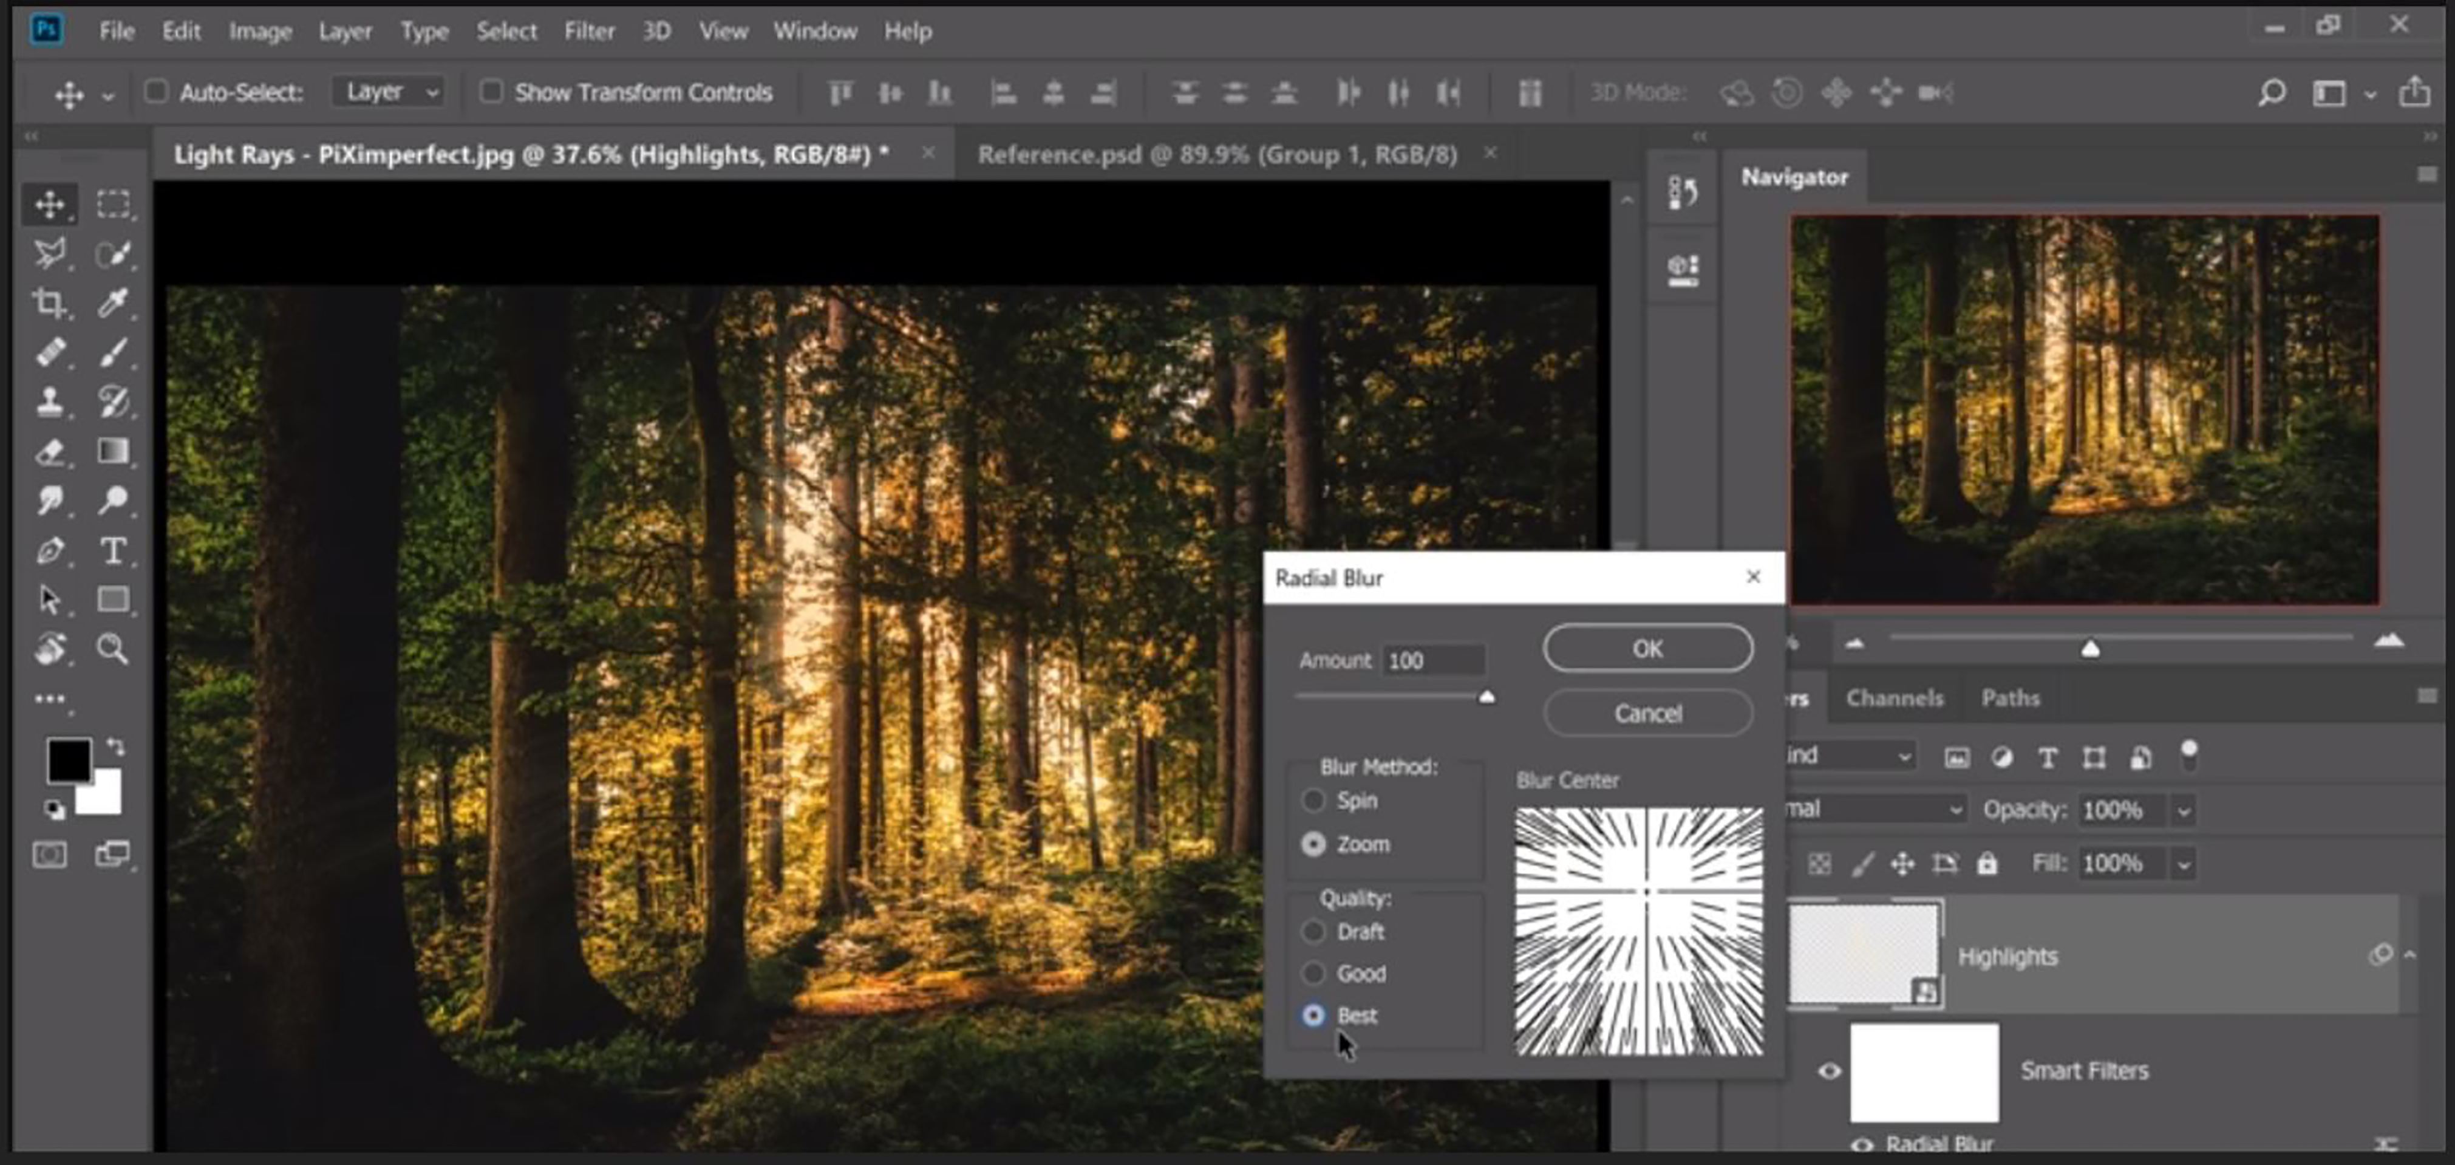Select the Brush tool
This screenshot has width=2455, height=1165.
pos(114,353)
